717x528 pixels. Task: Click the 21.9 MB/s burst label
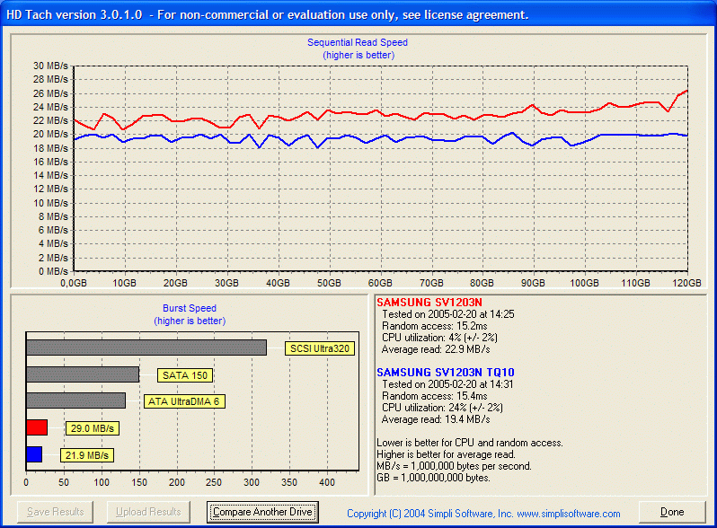87,455
